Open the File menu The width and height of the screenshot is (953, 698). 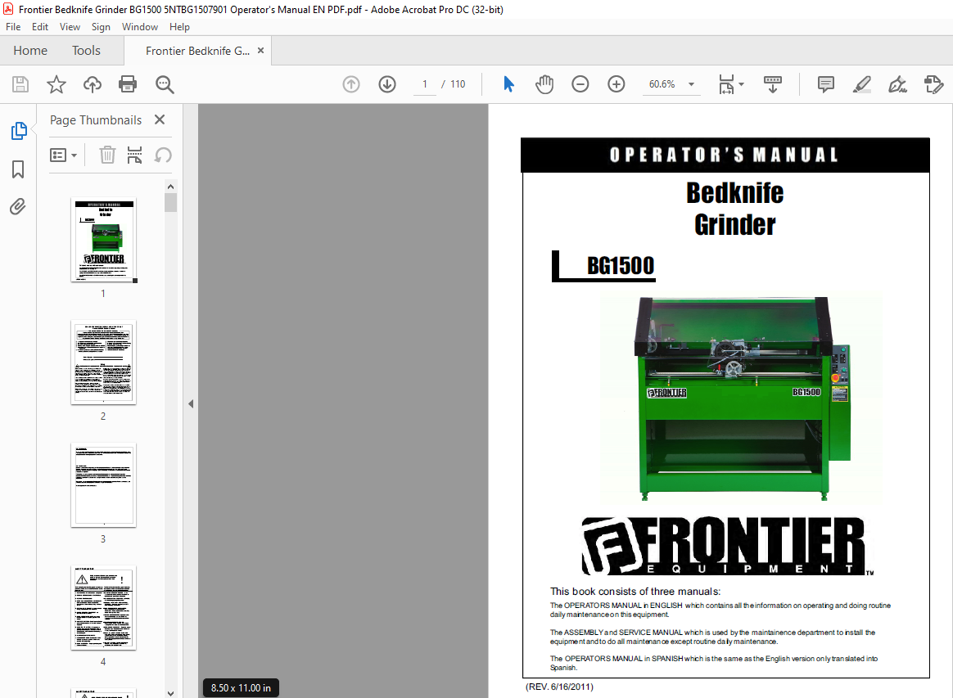point(13,27)
